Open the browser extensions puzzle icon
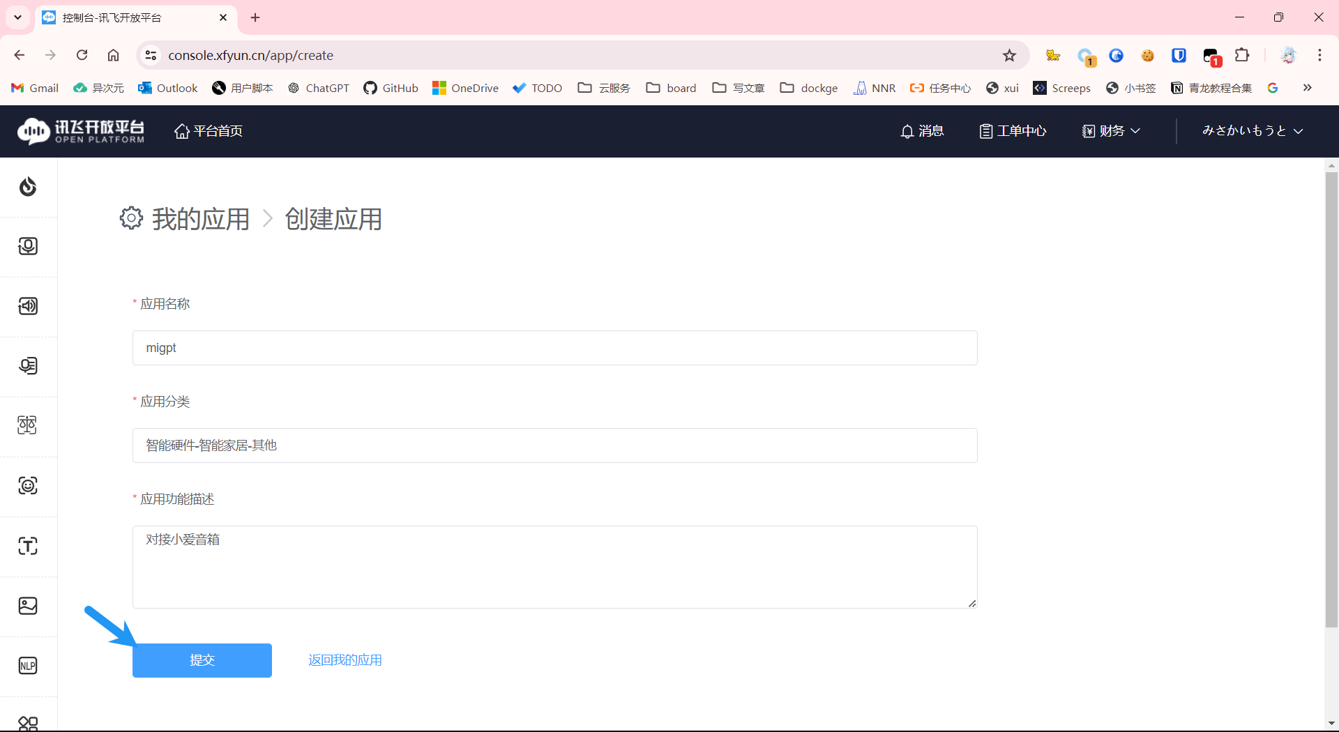The image size is (1339, 732). pyautogui.click(x=1242, y=56)
